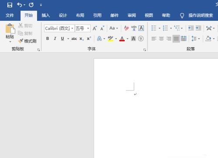Image resolution: width=218 pixels, height=158 pixels.
Task: Click the 剪切 cut button
Action: pyautogui.click(x=25, y=26)
